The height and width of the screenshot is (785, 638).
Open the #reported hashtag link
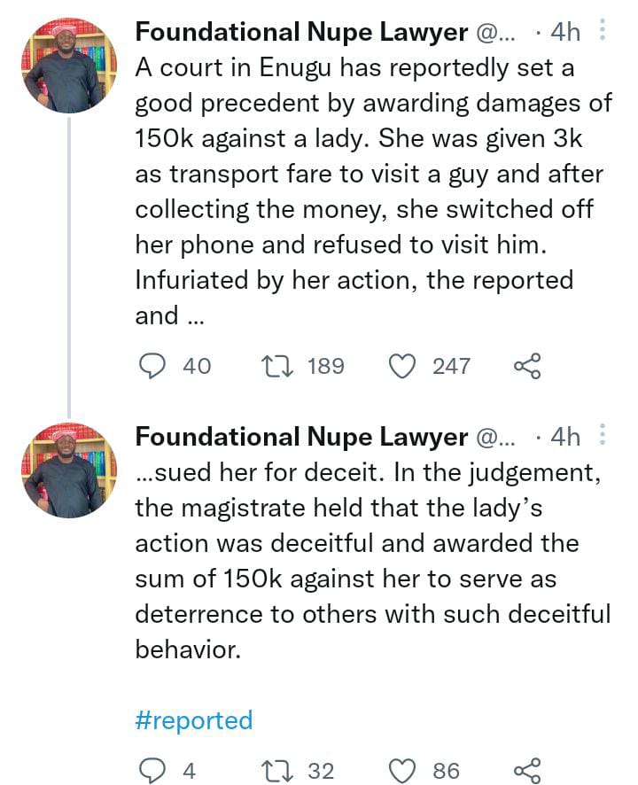194,720
